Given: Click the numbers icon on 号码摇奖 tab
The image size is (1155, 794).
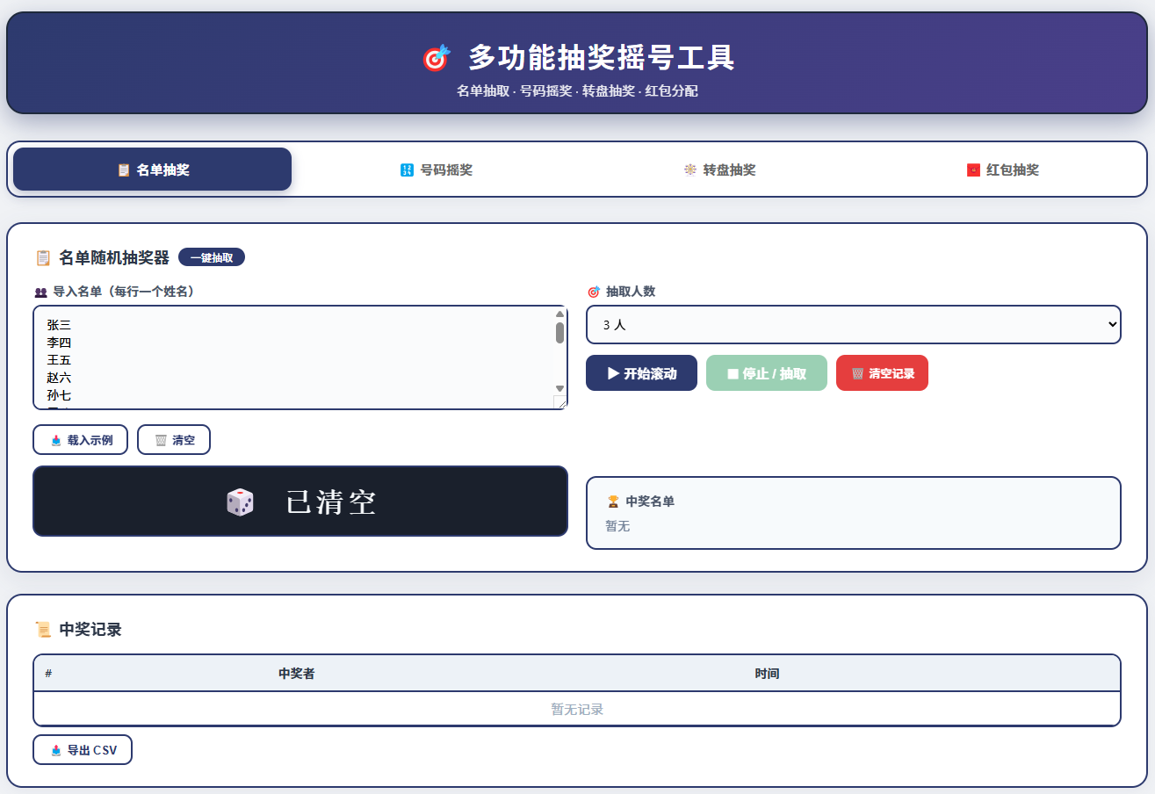Looking at the screenshot, I should coord(407,170).
